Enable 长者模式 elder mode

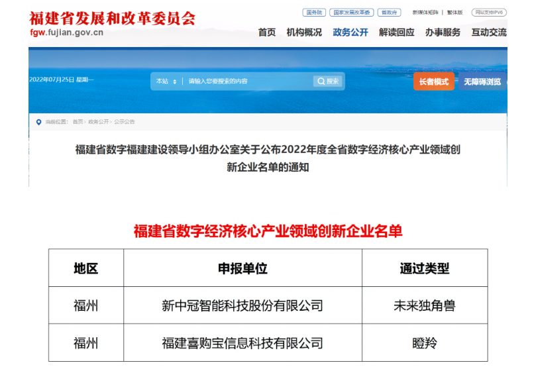click(433, 81)
